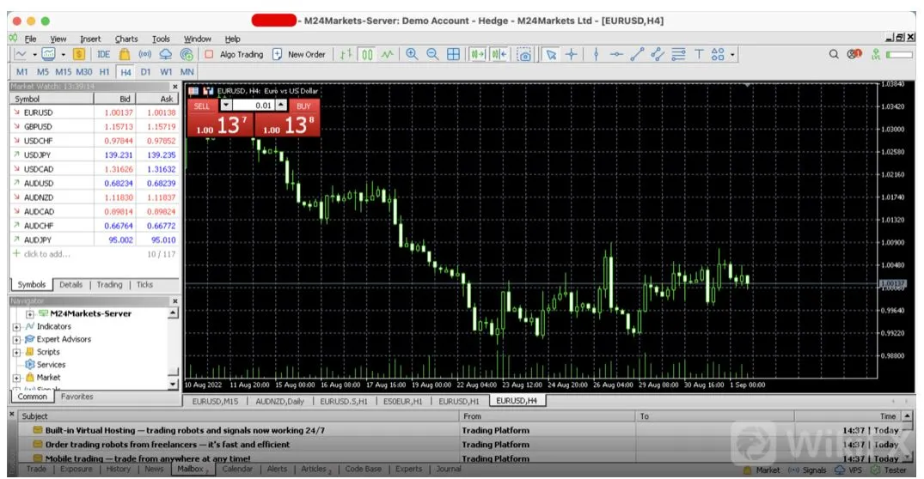Screen dimensions: 924x479
Task: Tile windows with the grid icon
Action: (453, 54)
